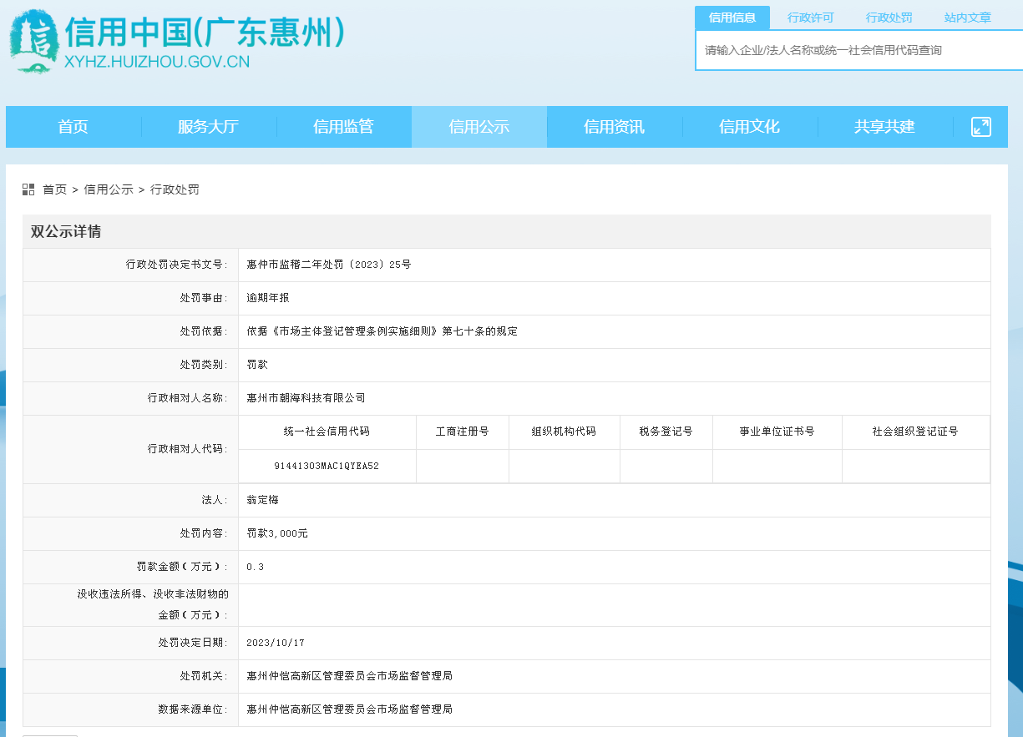The width and height of the screenshot is (1023, 737).
Task: Click the 行政处罚决定书文号 row label
Action: click(x=177, y=265)
